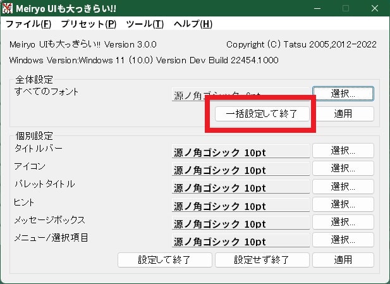Click 選択... for タイトルバー font
This screenshot has width=390, height=284.
343,151
